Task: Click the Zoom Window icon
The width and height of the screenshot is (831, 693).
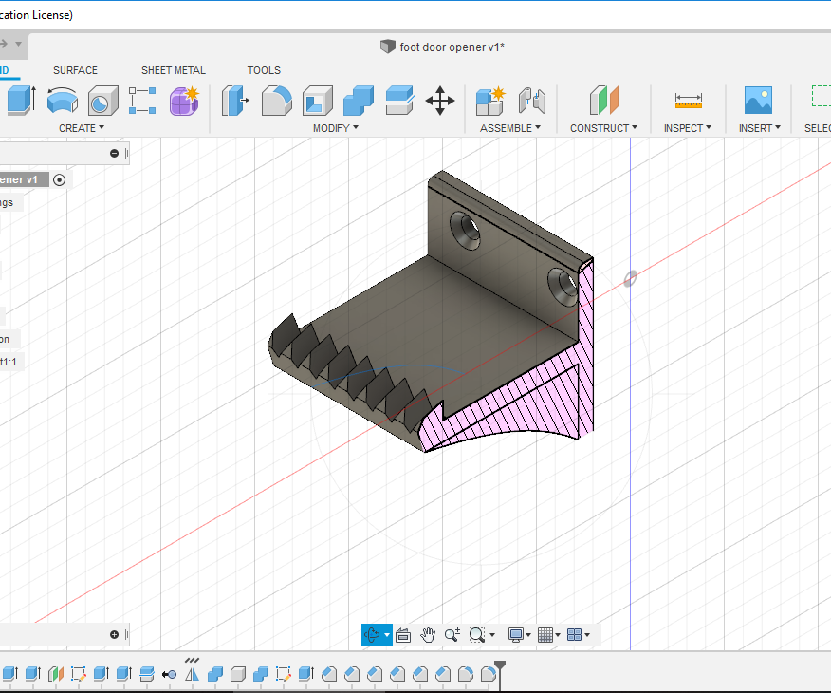Action: (477, 635)
